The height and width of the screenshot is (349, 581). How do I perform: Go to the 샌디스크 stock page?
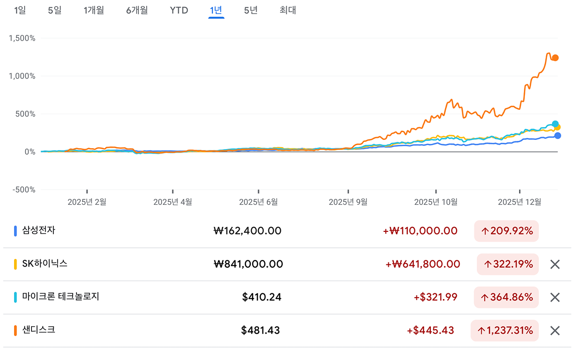coord(39,330)
